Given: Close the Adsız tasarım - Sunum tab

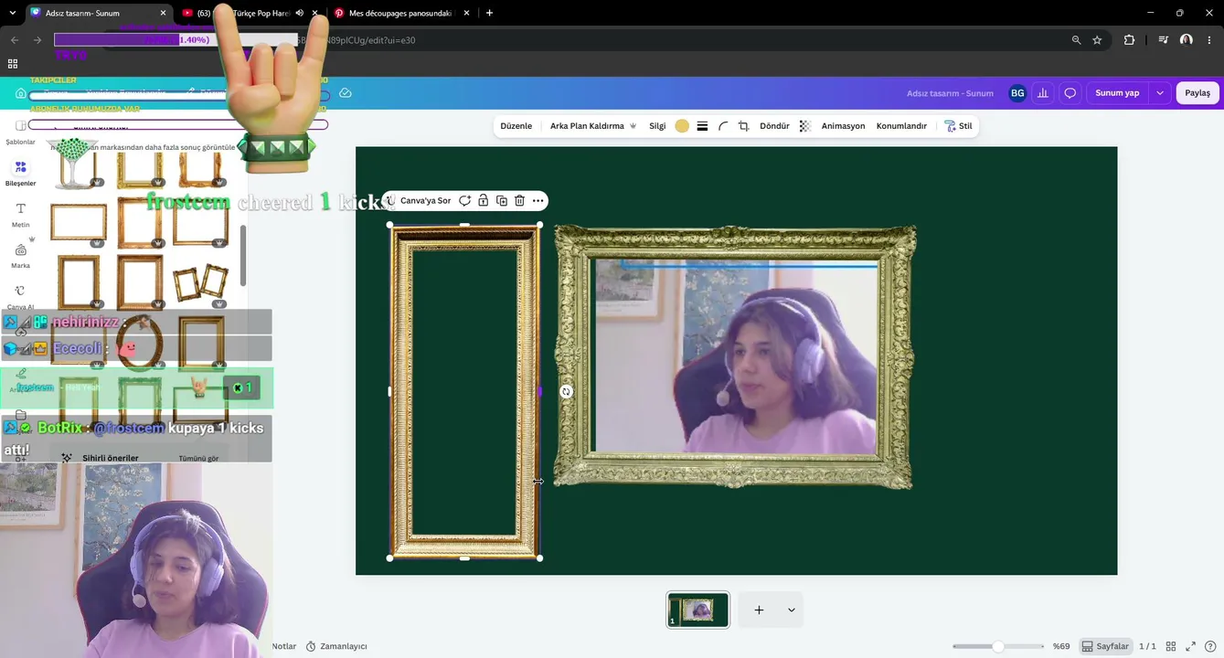Looking at the screenshot, I should point(164,13).
